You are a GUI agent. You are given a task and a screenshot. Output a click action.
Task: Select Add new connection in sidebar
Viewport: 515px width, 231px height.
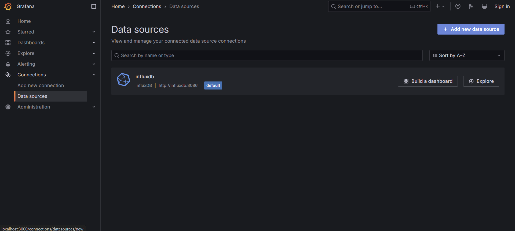[41, 85]
